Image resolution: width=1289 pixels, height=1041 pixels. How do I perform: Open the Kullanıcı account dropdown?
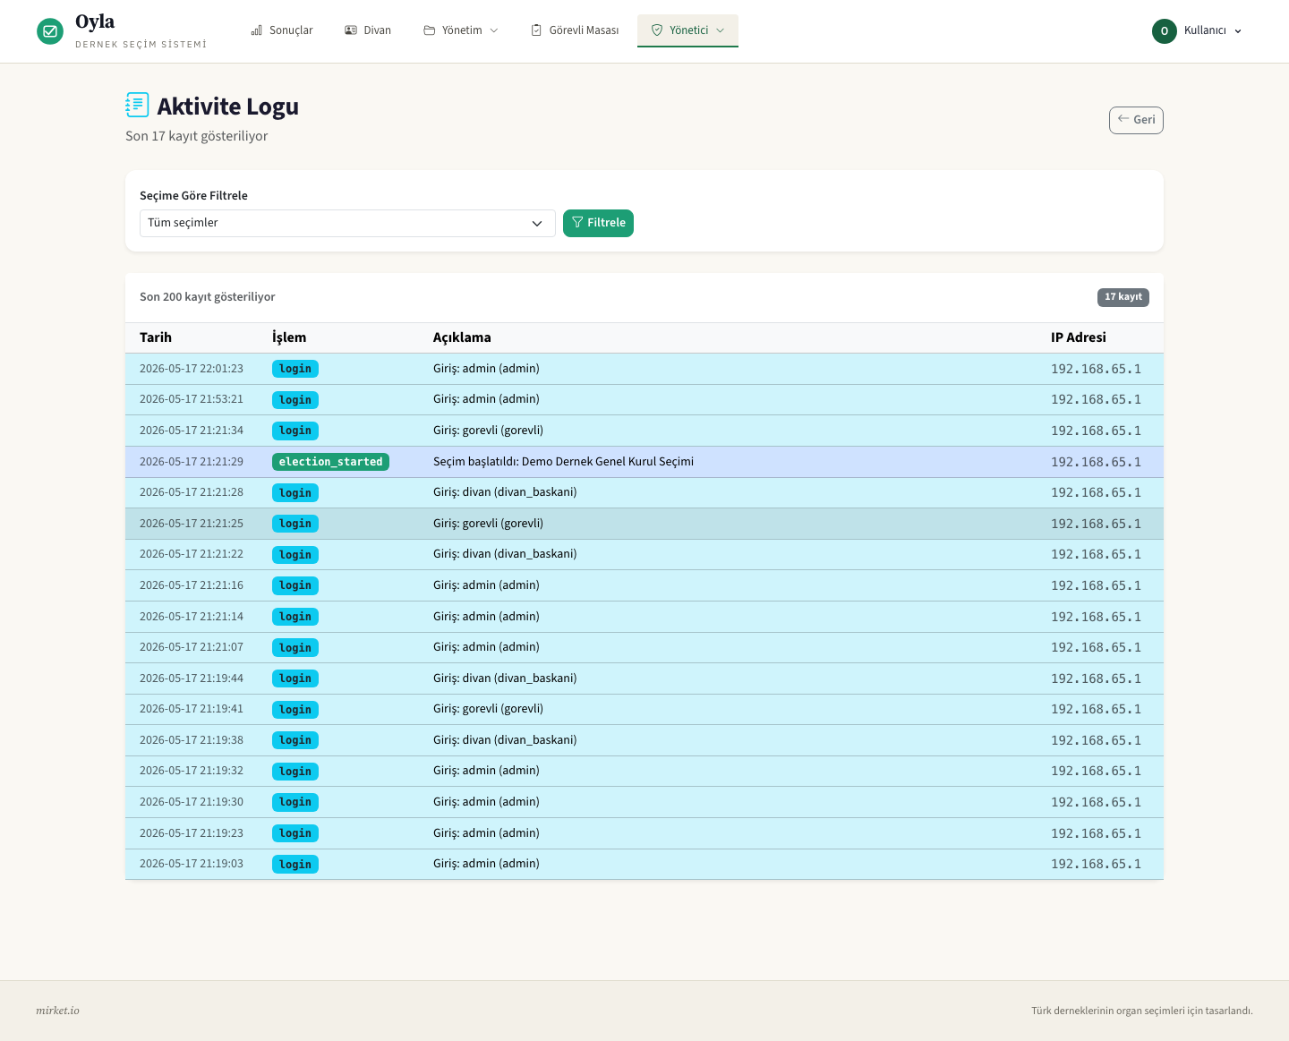pos(1198,30)
